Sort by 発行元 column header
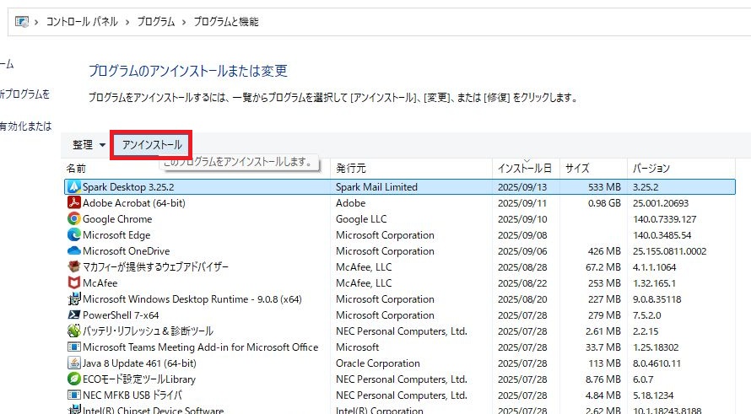This screenshot has width=751, height=414. [351, 169]
